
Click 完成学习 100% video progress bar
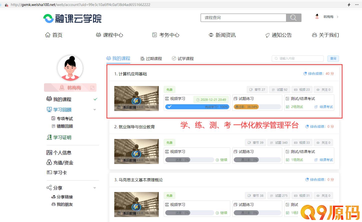click(197, 107)
